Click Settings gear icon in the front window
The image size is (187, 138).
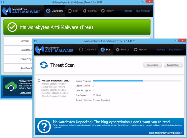pos(117,50)
